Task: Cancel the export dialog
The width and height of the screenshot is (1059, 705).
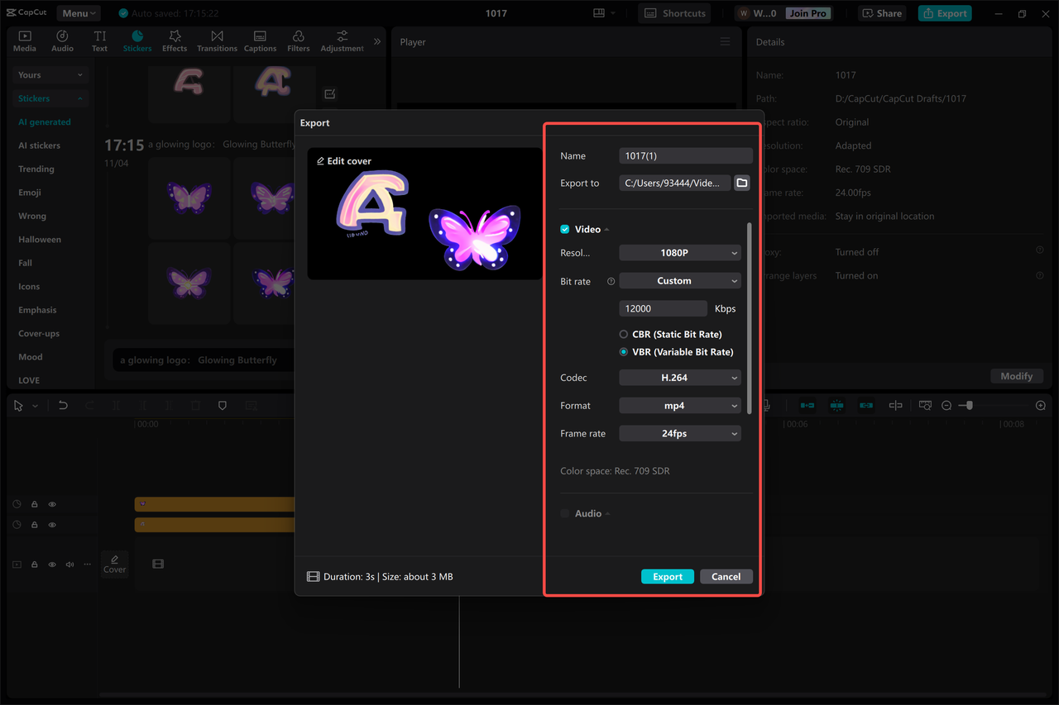Action: coord(726,576)
